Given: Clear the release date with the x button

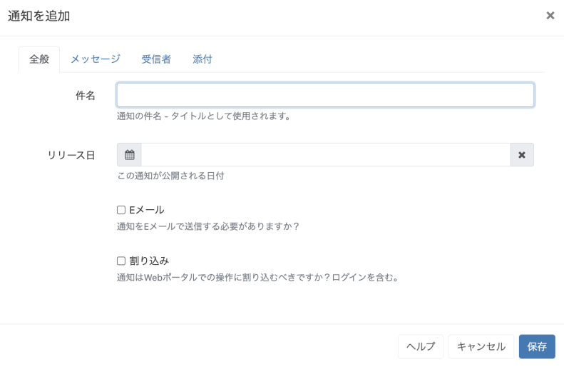Looking at the screenshot, I should coord(521,155).
